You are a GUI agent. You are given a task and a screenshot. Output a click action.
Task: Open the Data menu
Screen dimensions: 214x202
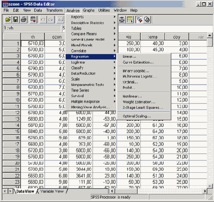coord(38,10)
